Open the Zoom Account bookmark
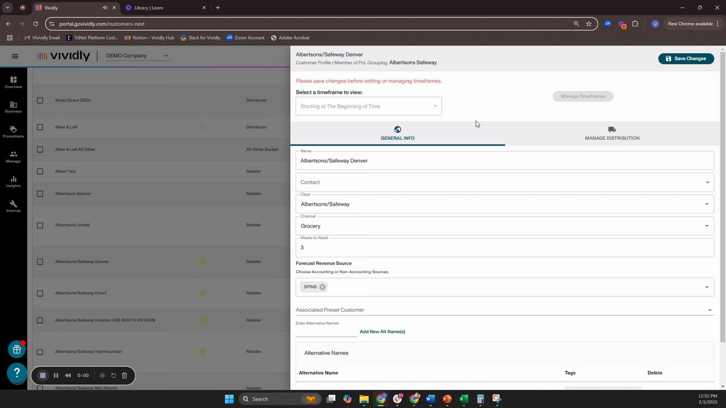Image resolution: width=726 pixels, height=408 pixels. click(246, 38)
